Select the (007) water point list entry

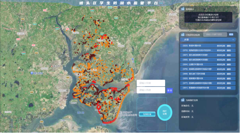(x=208, y=55)
